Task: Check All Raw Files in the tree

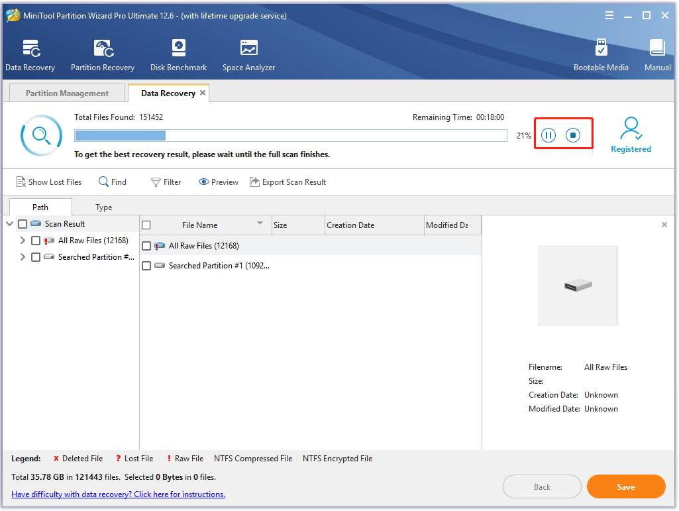Action: (x=36, y=241)
